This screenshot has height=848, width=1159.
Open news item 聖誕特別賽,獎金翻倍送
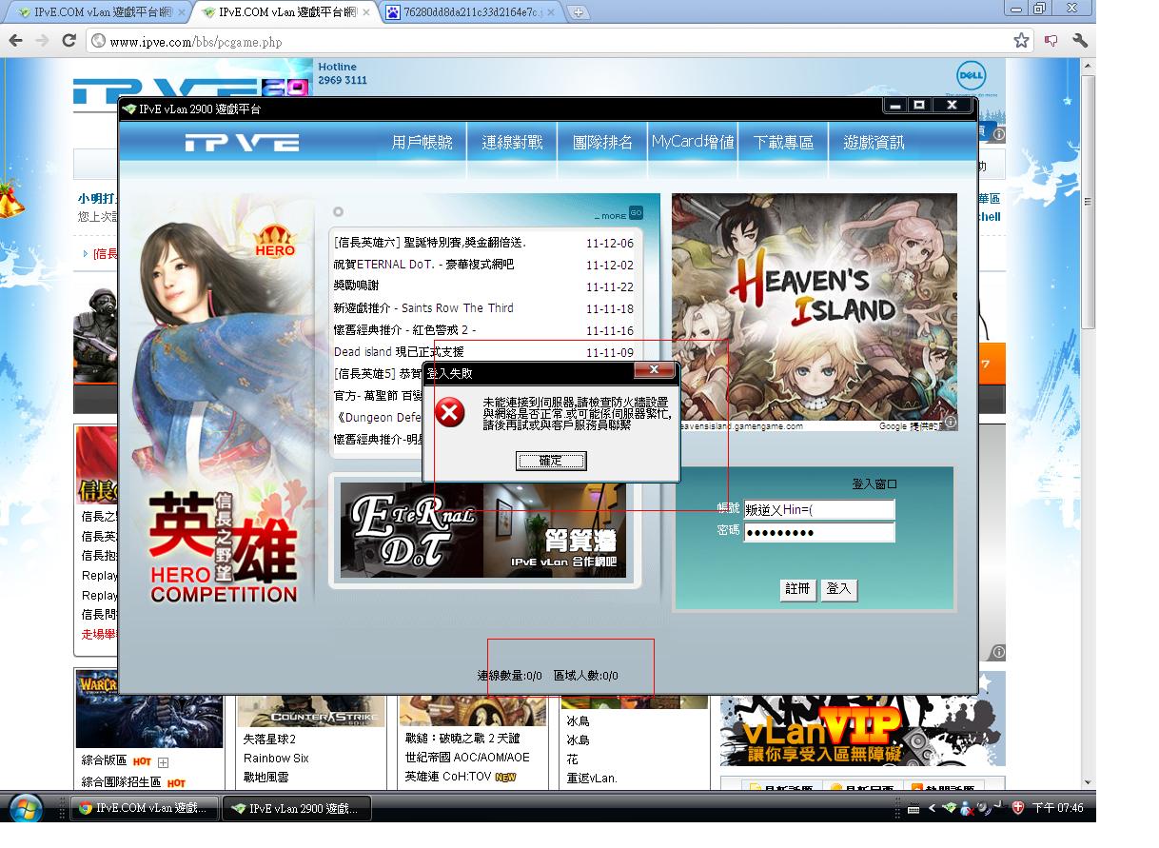coord(430,243)
